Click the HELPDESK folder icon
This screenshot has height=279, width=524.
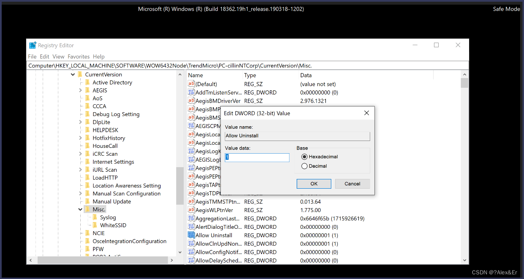pyautogui.click(x=87, y=130)
